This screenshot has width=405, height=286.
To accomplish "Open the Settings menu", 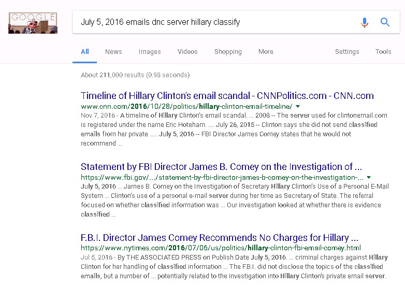I will point(347,51).
